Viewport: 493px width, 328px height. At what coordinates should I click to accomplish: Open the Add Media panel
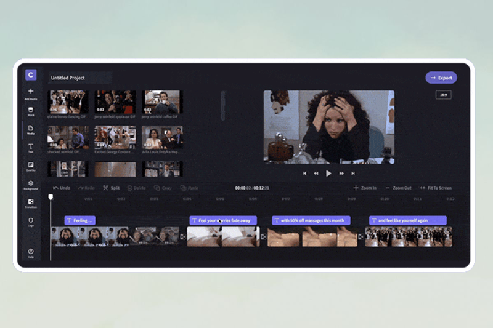31,94
